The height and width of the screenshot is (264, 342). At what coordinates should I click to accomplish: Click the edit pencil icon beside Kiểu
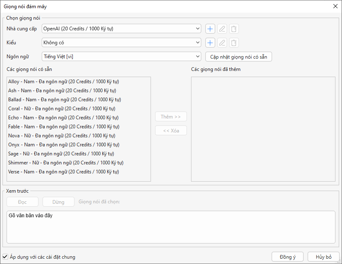click(x=222, y=43)
